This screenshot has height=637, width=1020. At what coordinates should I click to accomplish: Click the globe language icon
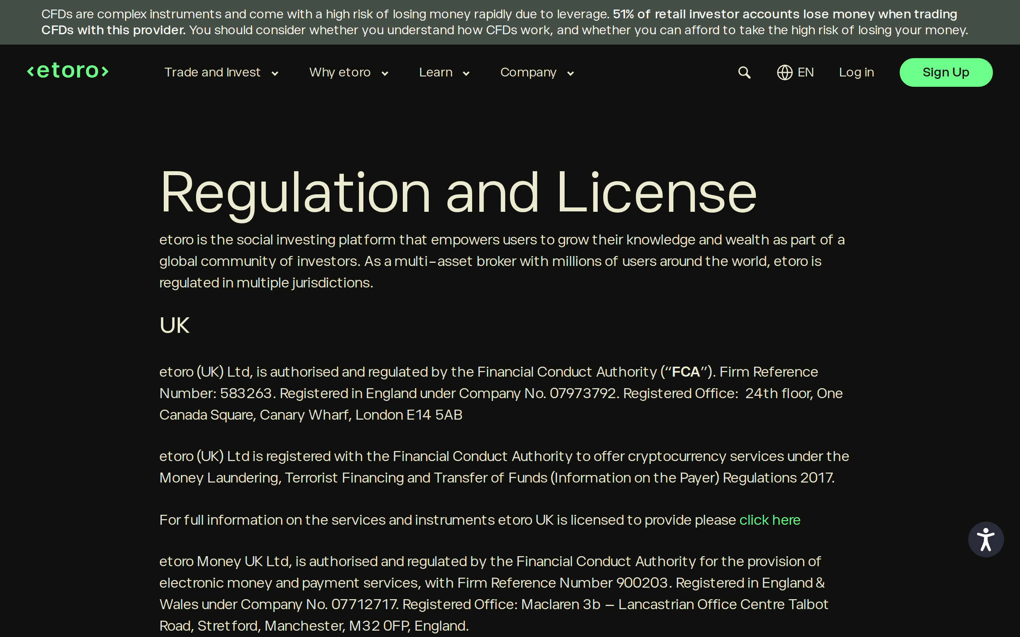[x=785, y=72]
